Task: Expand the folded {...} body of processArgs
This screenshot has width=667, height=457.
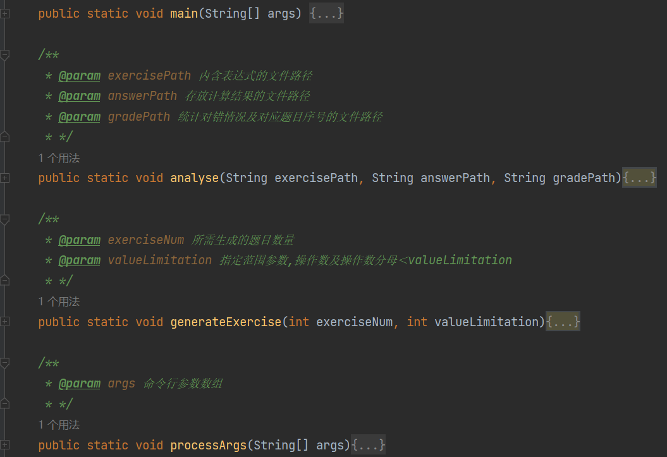Action: (369, 445)
